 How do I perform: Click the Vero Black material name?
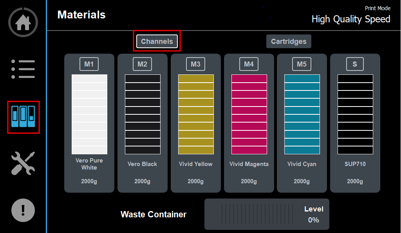pos(143,164)
